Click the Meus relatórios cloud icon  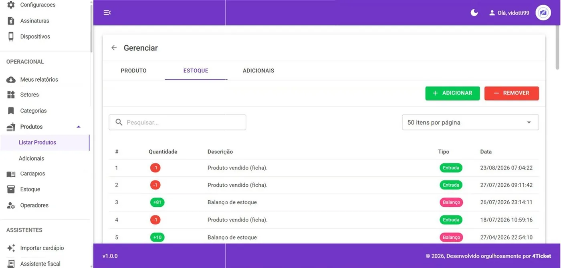coord(11,80)
